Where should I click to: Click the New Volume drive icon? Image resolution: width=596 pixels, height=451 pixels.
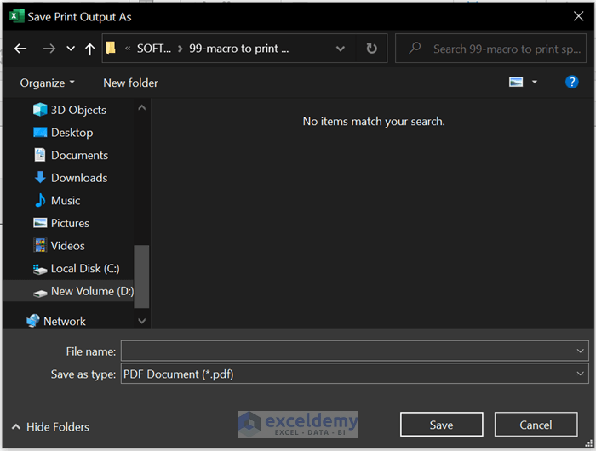pos(40,293)
